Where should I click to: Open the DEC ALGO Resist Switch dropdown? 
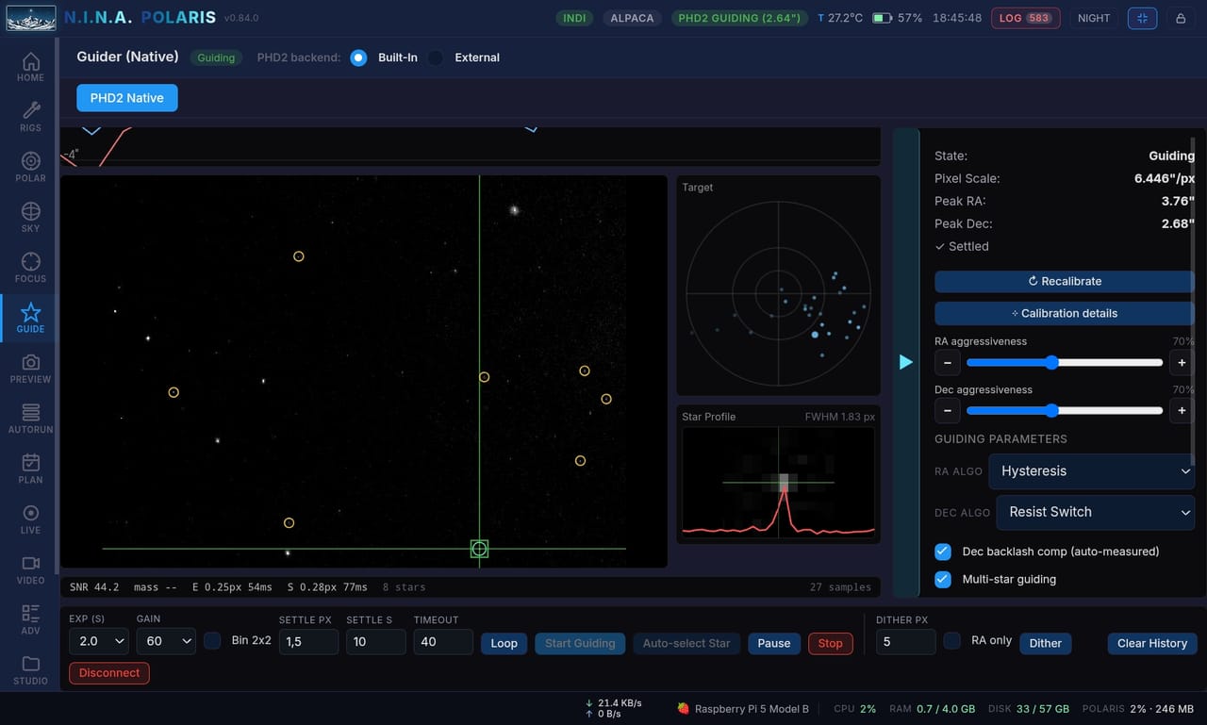coord(1096,512)
